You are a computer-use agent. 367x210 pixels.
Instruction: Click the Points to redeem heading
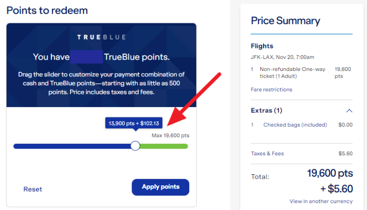pos(47,10)
